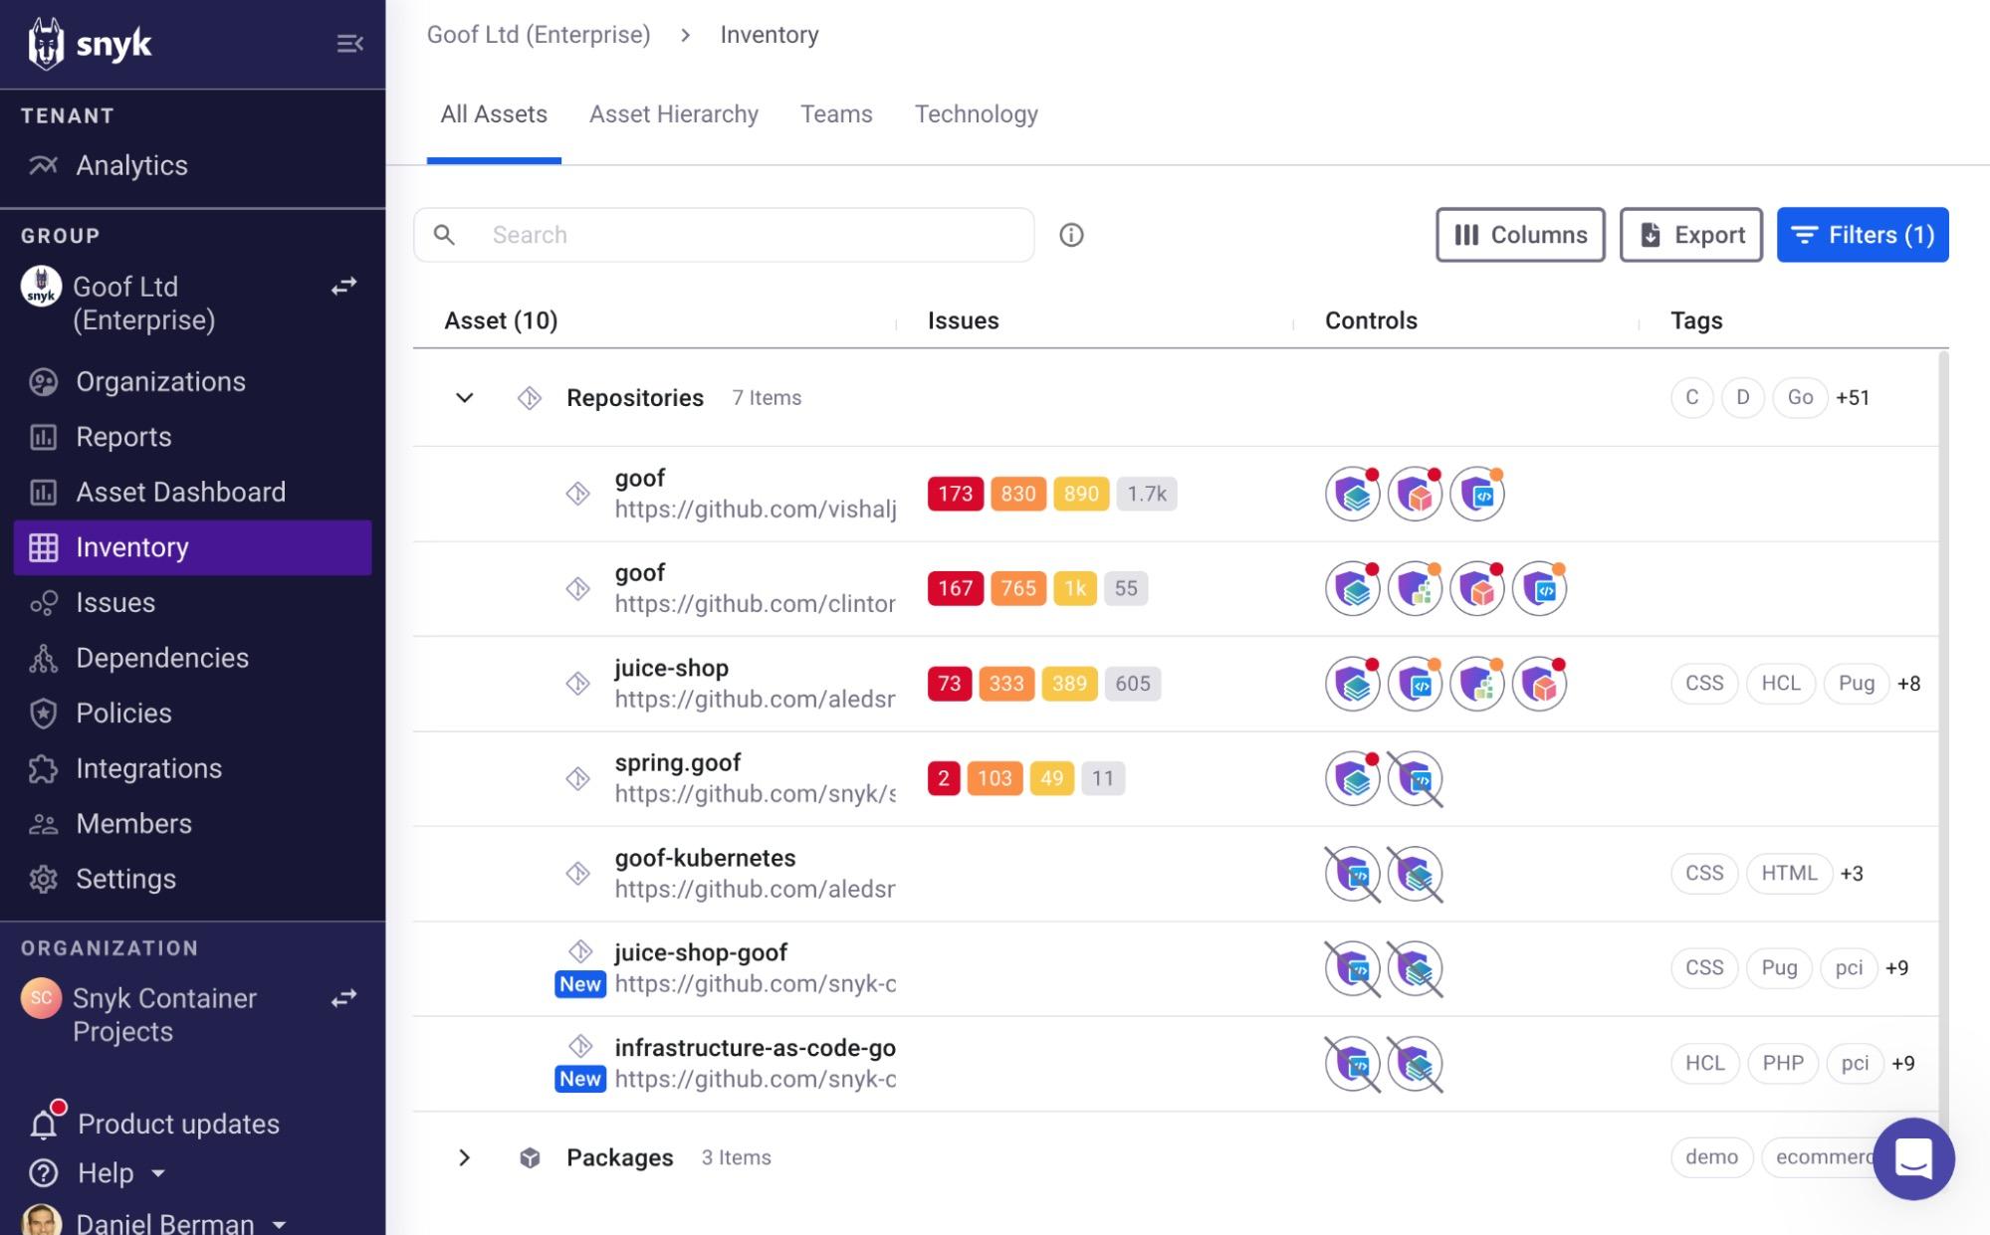This screenshot has height=1235, width=1990.
Task: Go to Asset Dashboard
Action: [180, 492]
